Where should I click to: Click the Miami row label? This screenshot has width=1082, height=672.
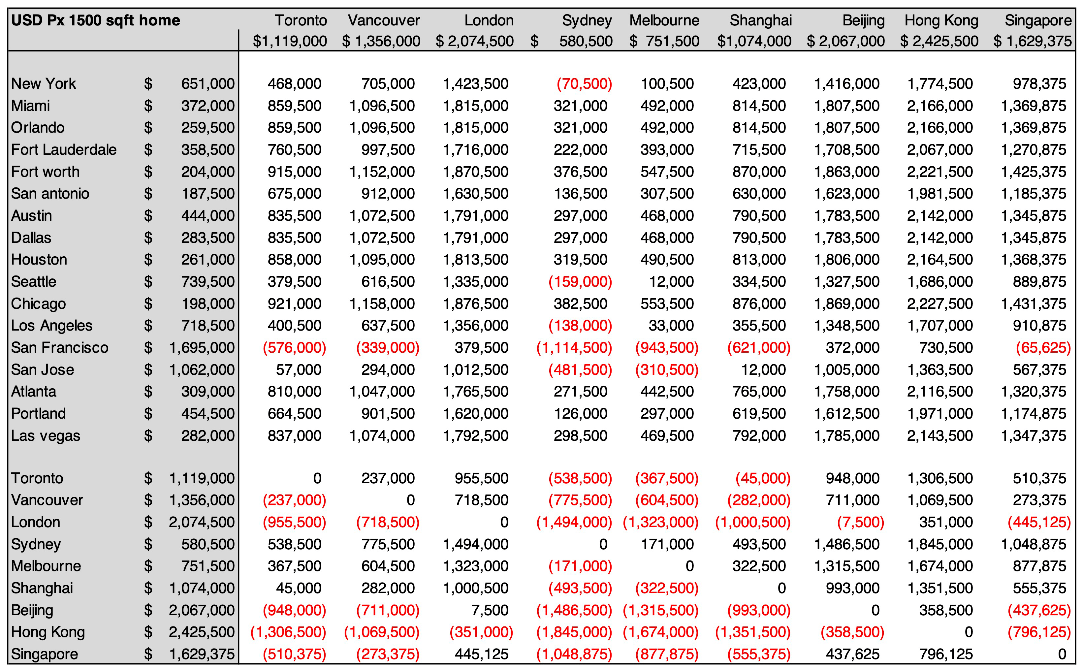pyautogui.click(x=30, y=106)
